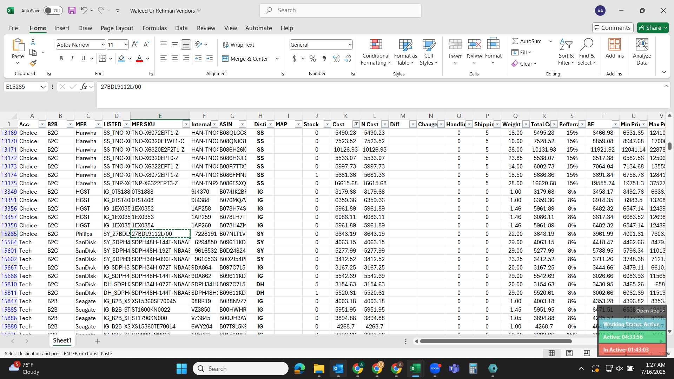This screenshot has width=674, height=379.
Task: Increase Decimal icon
Action: (336, 59)
